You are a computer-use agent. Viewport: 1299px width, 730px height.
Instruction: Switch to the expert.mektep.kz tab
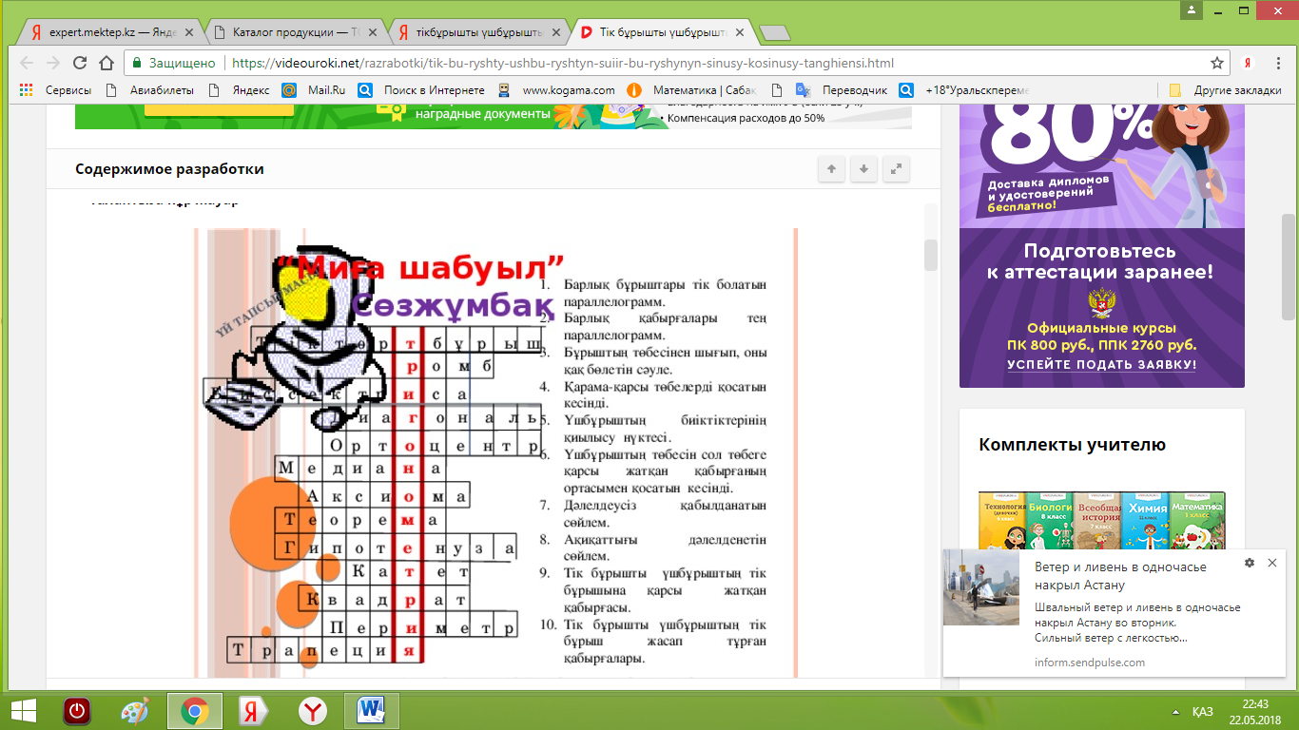(112, 32)
